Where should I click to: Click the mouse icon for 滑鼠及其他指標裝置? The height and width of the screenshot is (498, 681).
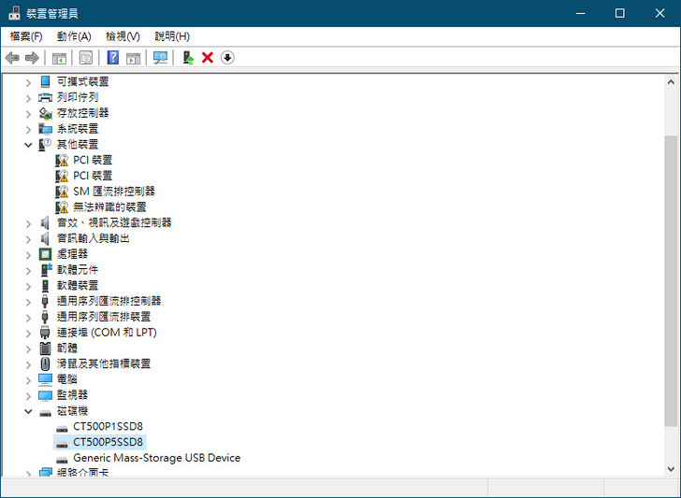tap(45, 363)
